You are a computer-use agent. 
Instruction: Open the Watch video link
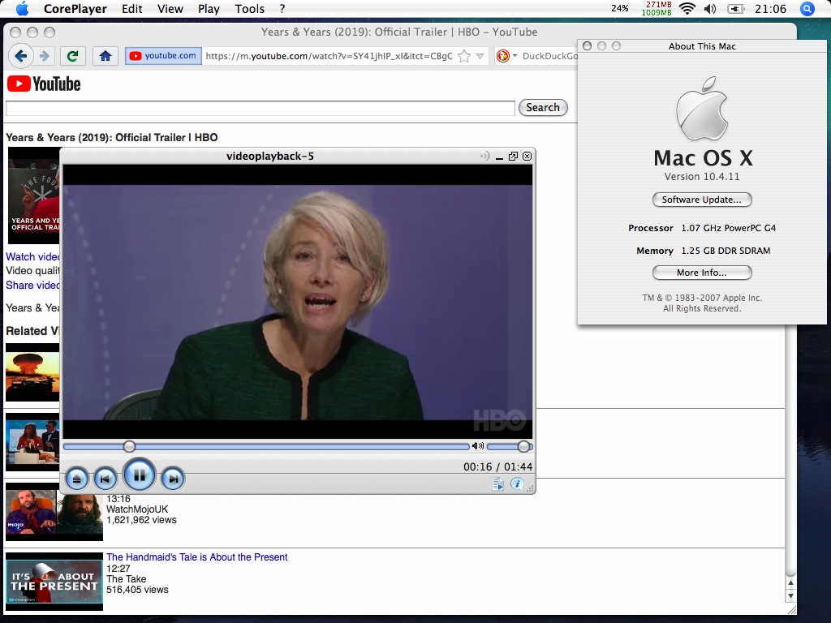coord(32,256)
